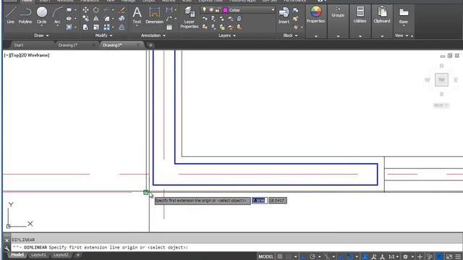Screen dimensions: 463x260
Task: Toggle ortho mode in status bar
Action: tap(304, 256)
